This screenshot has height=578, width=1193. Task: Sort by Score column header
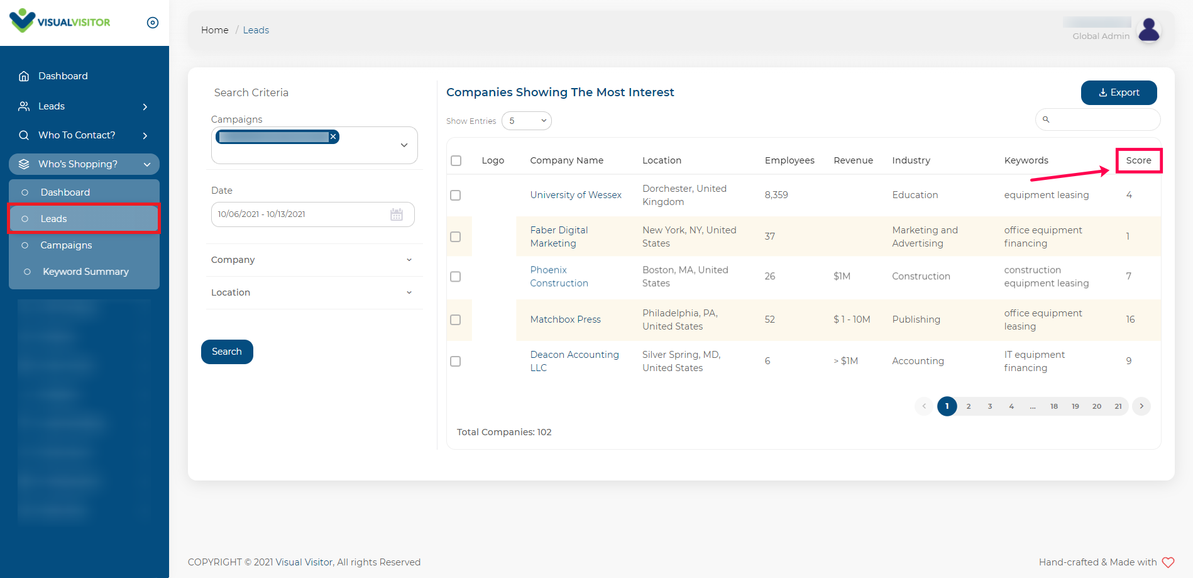point(1138,160)
